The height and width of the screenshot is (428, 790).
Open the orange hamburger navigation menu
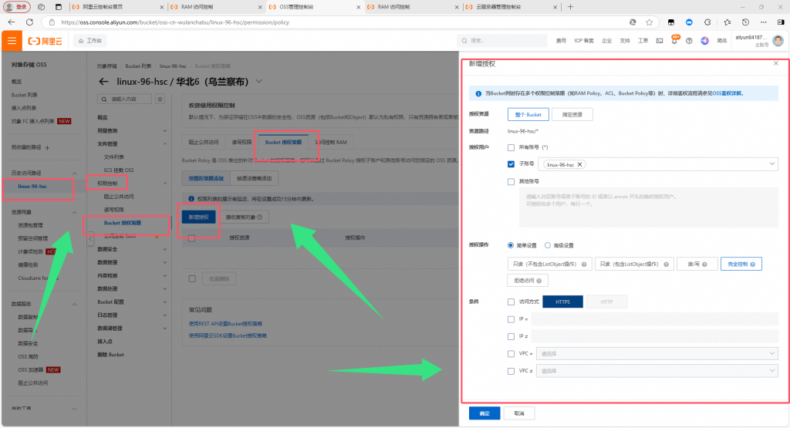click(12, 40)
